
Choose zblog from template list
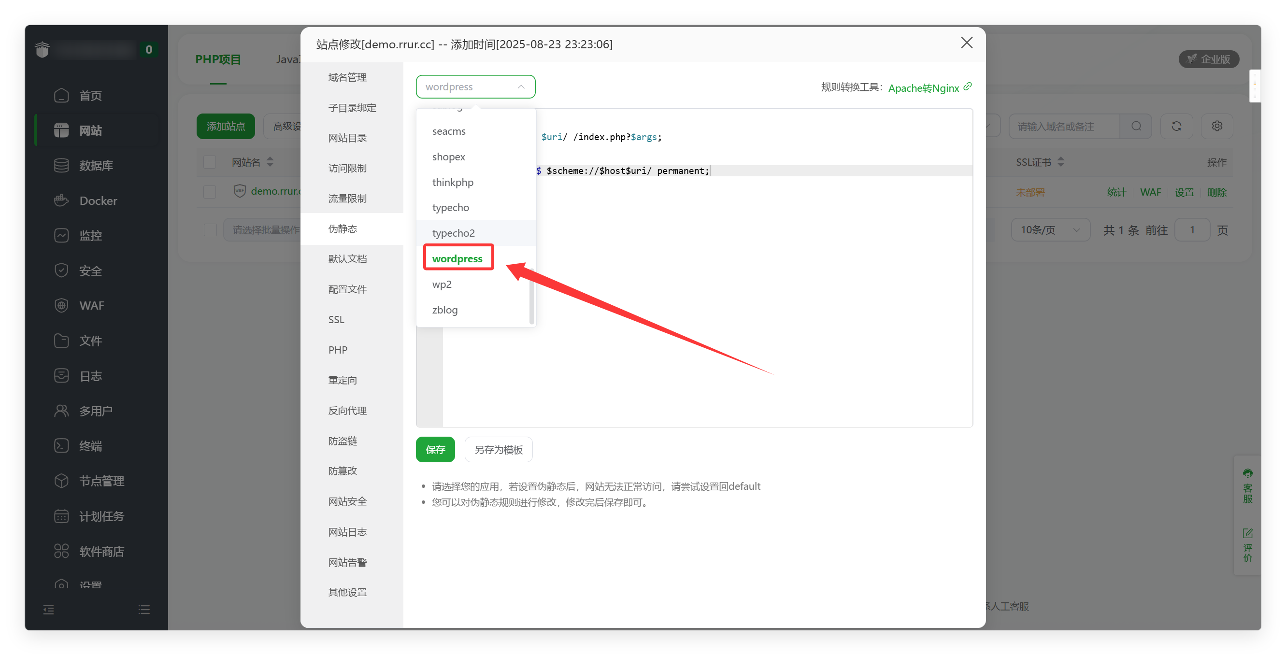click(476, 310)
